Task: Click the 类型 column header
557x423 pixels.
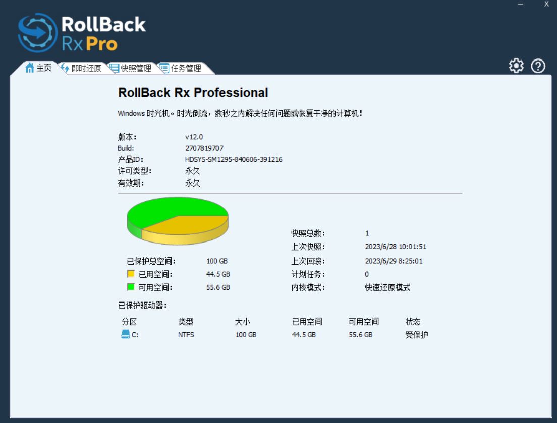Action: coord(186,322)
